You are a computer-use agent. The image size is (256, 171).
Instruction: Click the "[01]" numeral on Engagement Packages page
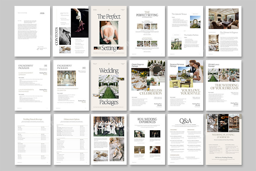coord(46,66)
